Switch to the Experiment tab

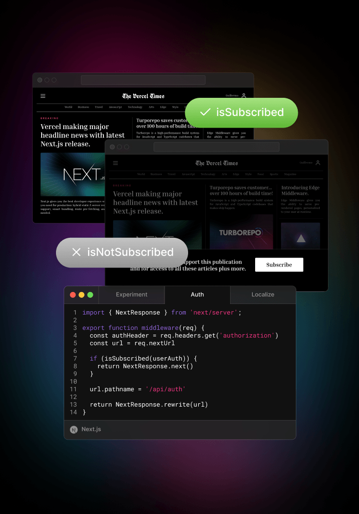coord(132,295)
